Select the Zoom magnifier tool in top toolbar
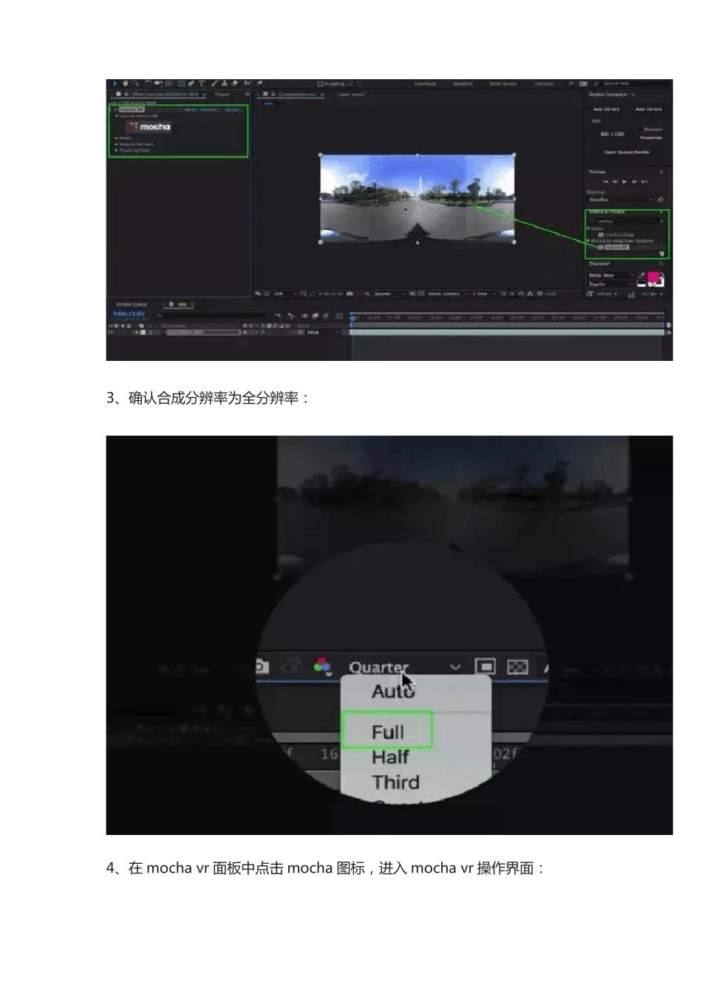This screenshot has width=702, height=994. [135, 83]
